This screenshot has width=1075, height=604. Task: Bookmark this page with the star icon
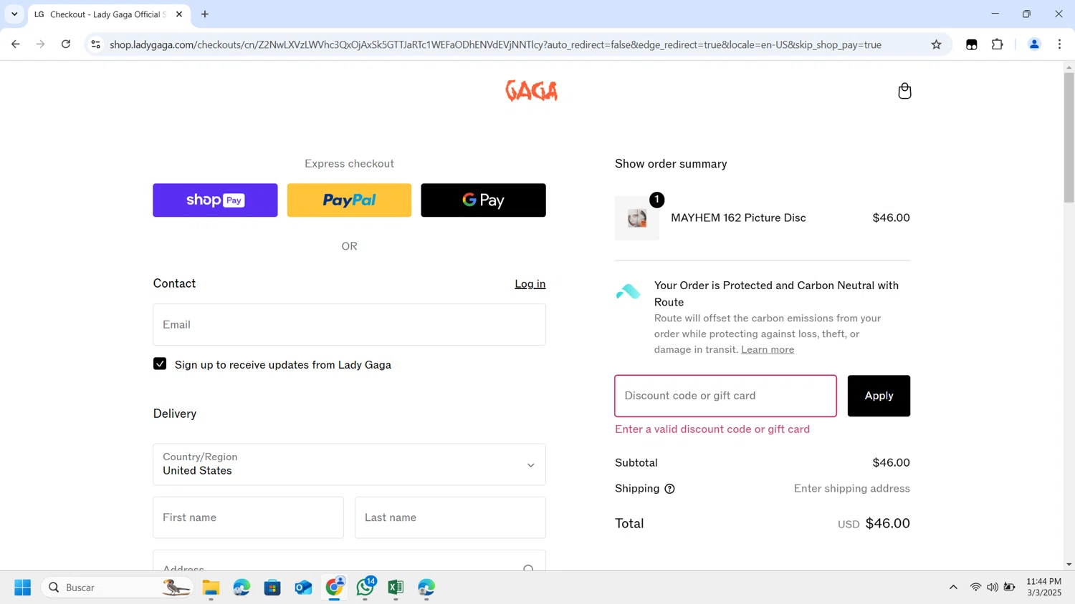pos(936,44)
